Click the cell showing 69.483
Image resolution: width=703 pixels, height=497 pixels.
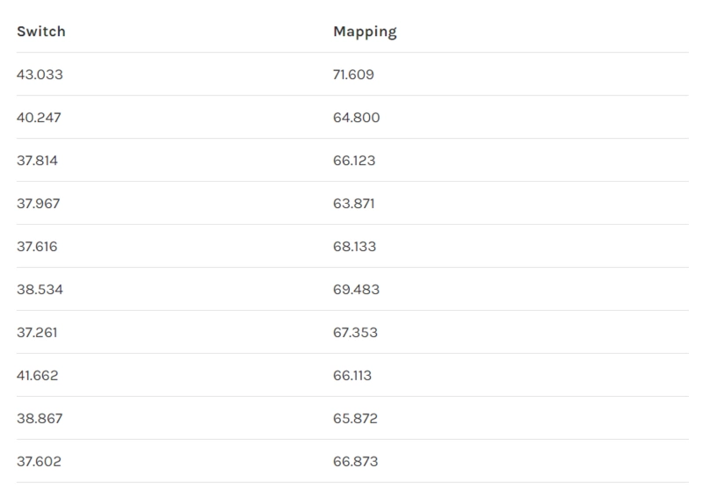[x=356, y=290]
